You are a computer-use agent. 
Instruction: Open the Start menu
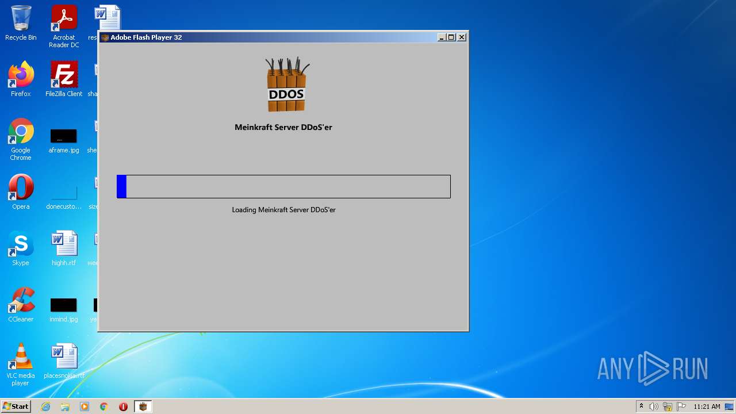(x=16, y=407)
